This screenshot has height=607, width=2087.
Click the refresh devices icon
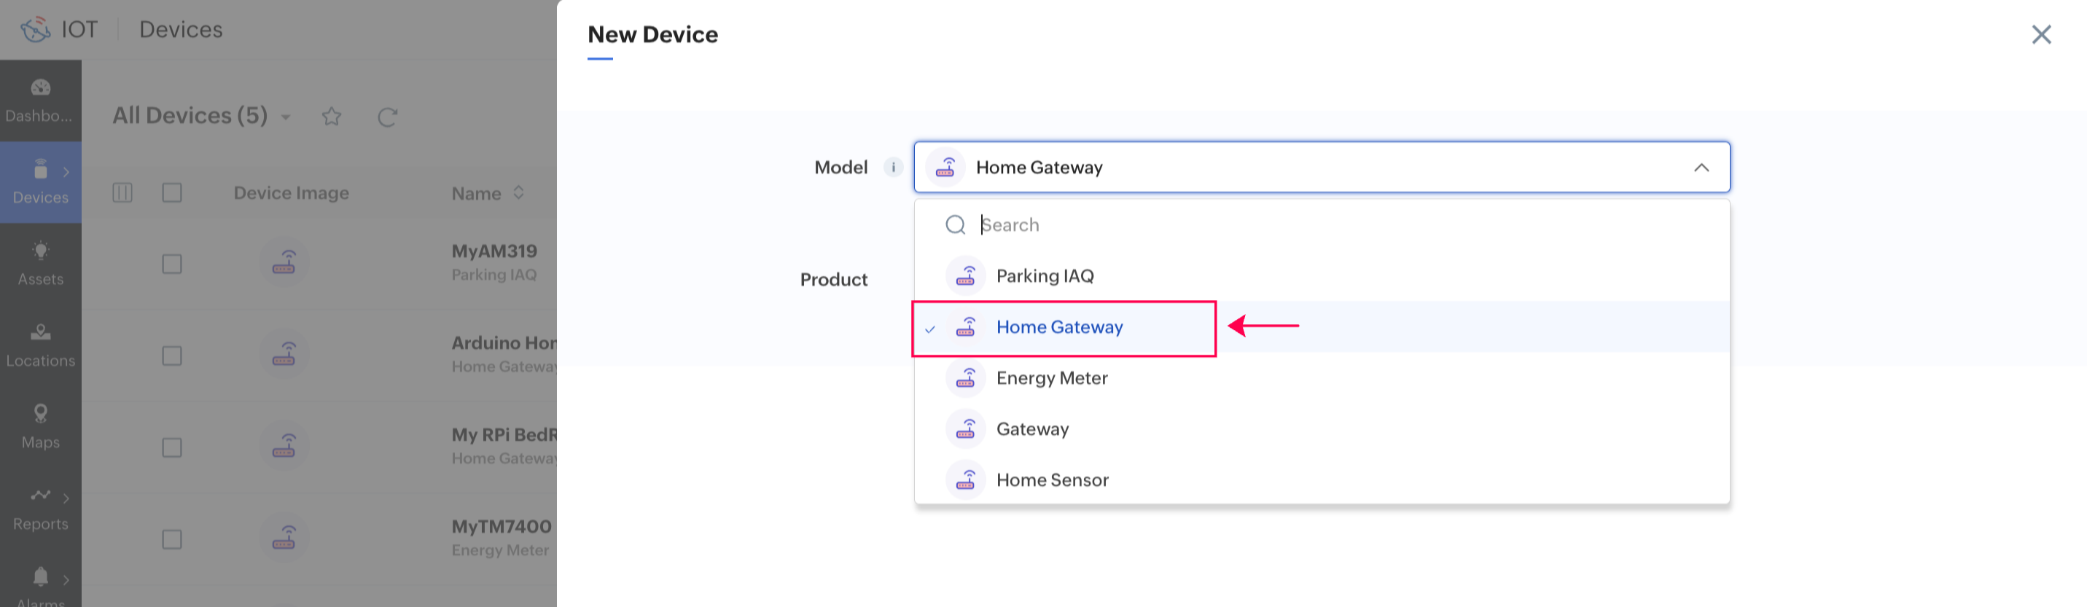coord(387,117)
